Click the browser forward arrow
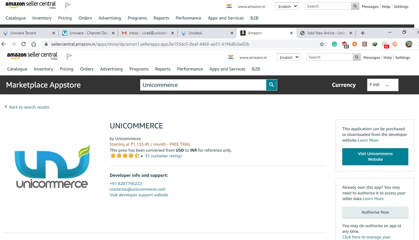This screenshot has height=240, width=419. [14, 44]
